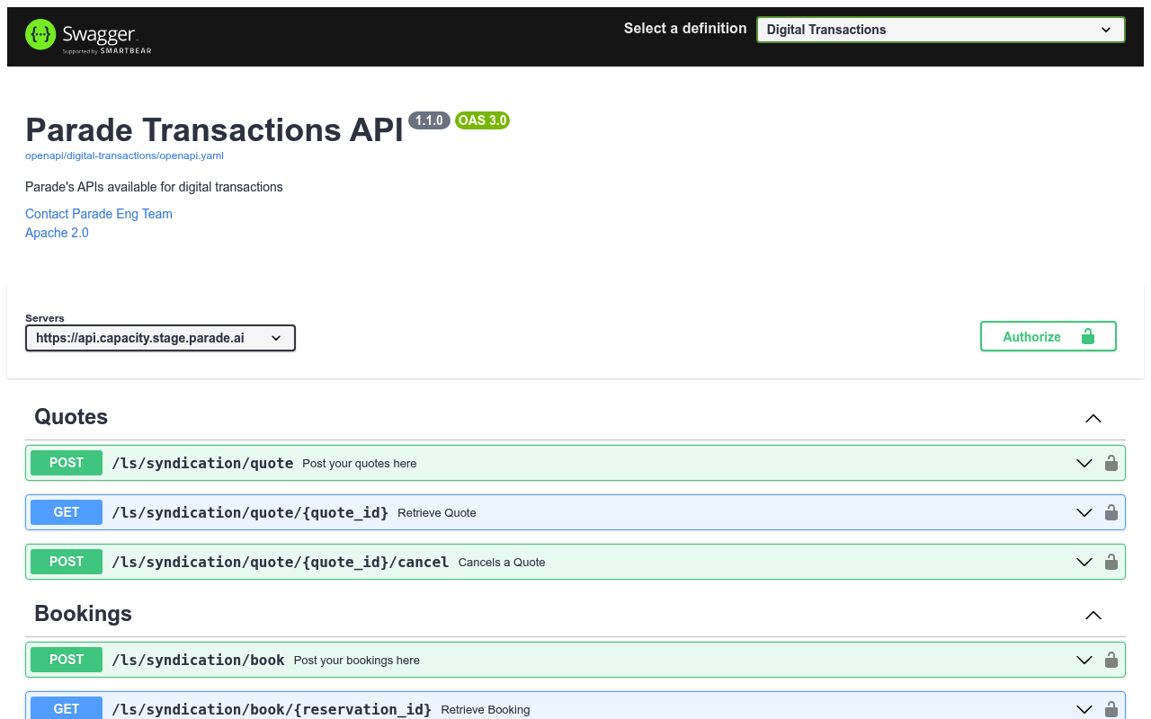Screen dimensions: 1151x719
Task: Open Contact Parade Eng Team link
Action: point(99,214)
